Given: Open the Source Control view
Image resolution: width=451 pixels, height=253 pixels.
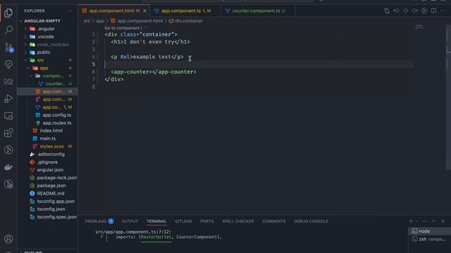Looking at the screenshot, I should coord(8,47).
